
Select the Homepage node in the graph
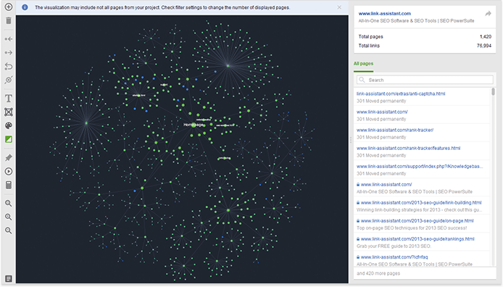[193, 125]
